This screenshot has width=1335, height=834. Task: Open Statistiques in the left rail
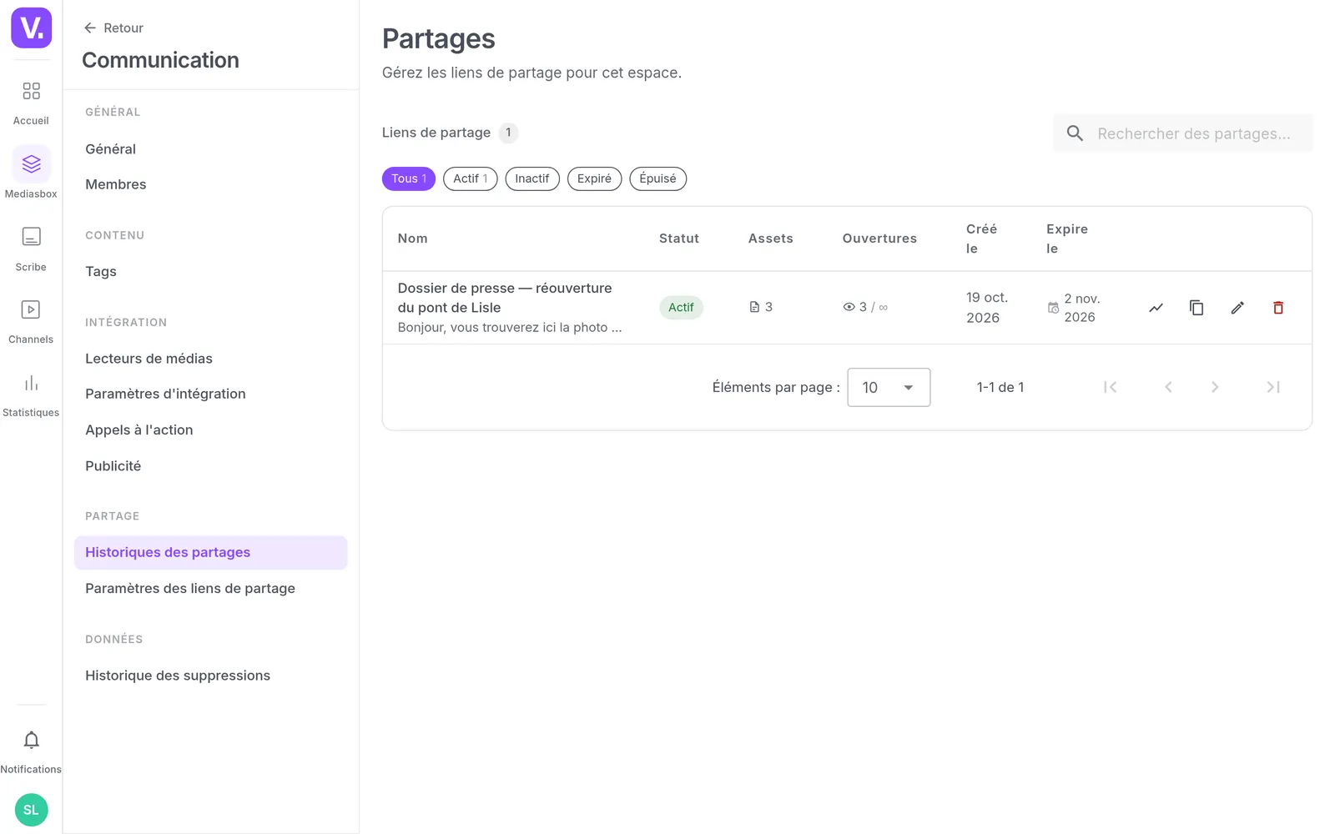(x=31, y=394)
